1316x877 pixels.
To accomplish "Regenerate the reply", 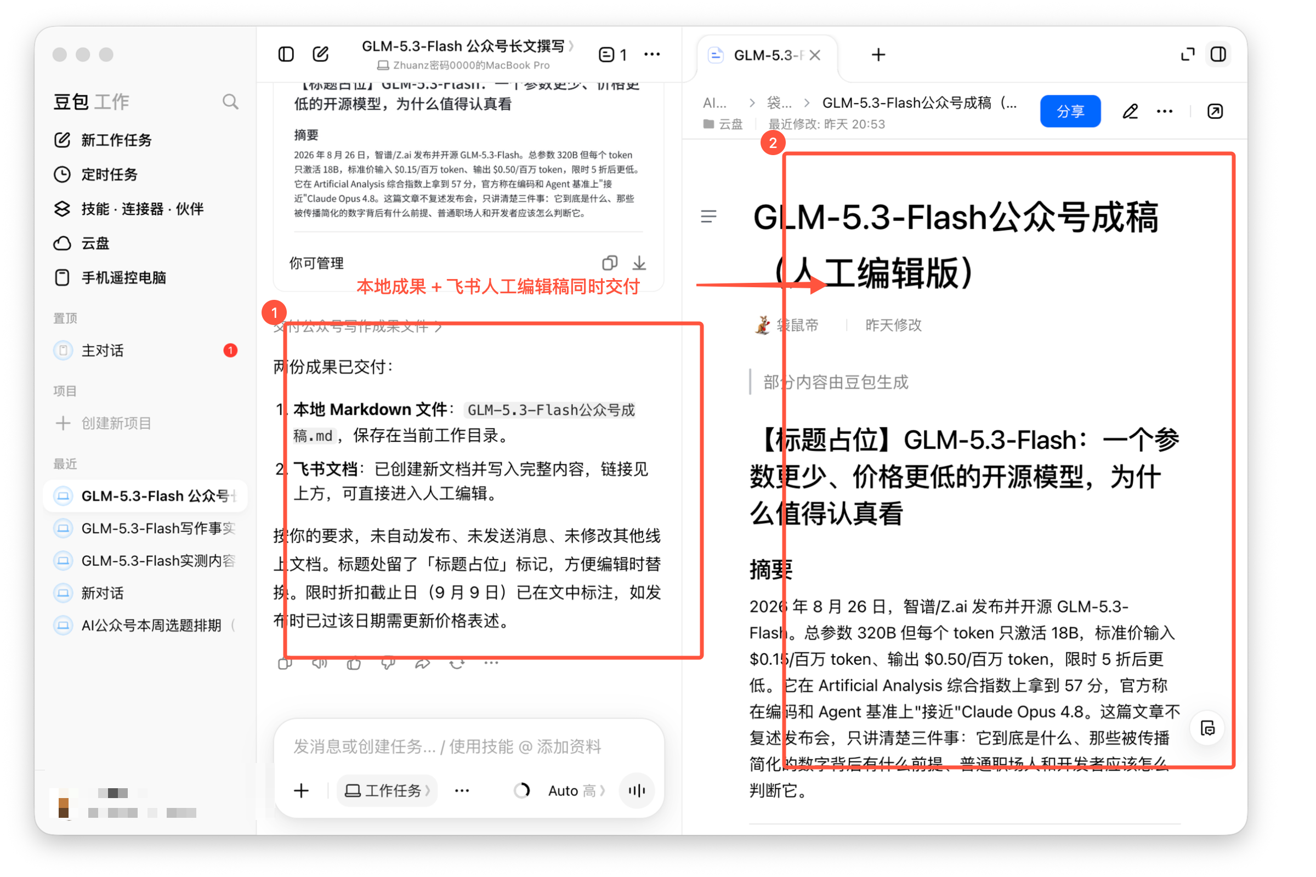I will pyautogui.click(x=457, y=663).
